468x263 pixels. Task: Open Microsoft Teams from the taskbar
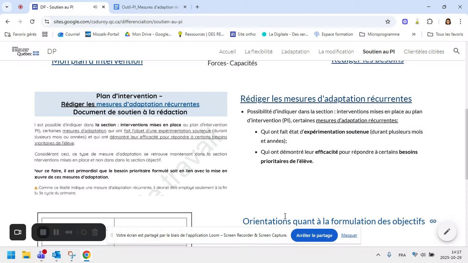(41, 255)
